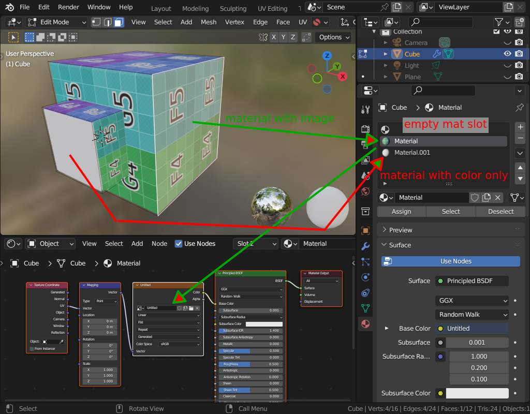Disable Cube in renders via camera icon
530x414 pixels.
pos(519,54)
